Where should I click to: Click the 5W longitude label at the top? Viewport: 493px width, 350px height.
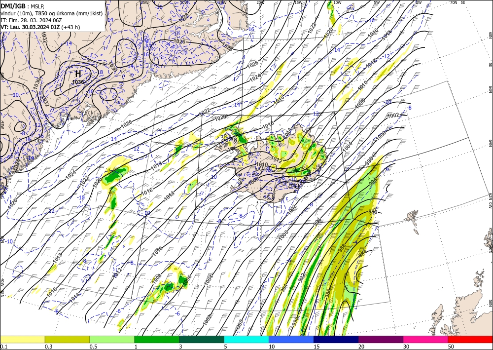[x=377, y=2]
